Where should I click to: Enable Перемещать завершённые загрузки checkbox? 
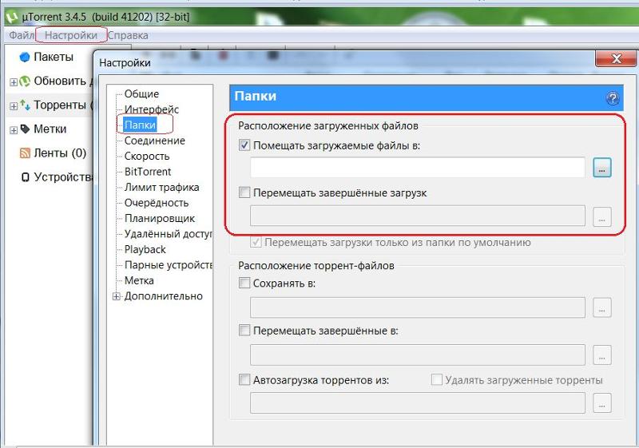tap(244, 192)
